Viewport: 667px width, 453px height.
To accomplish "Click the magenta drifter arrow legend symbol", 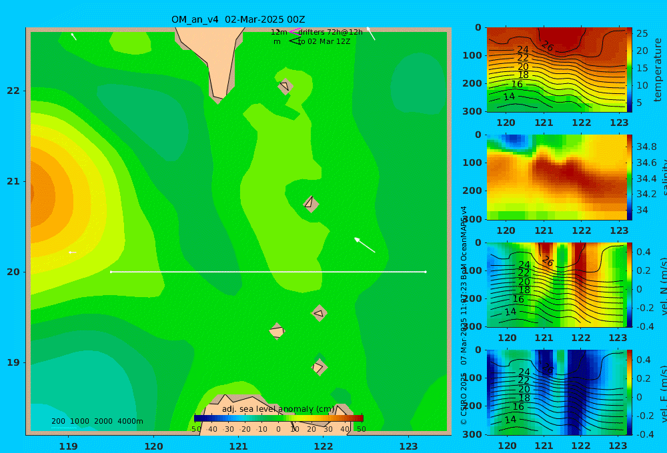I will point(294,31).
